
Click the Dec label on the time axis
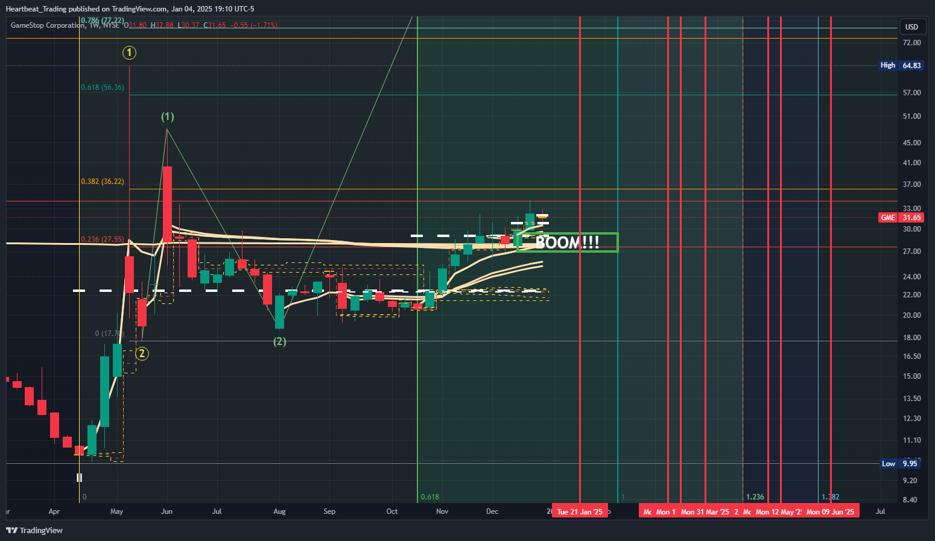click(492, 511)
